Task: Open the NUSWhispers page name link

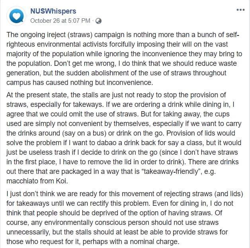Action: 53,11
